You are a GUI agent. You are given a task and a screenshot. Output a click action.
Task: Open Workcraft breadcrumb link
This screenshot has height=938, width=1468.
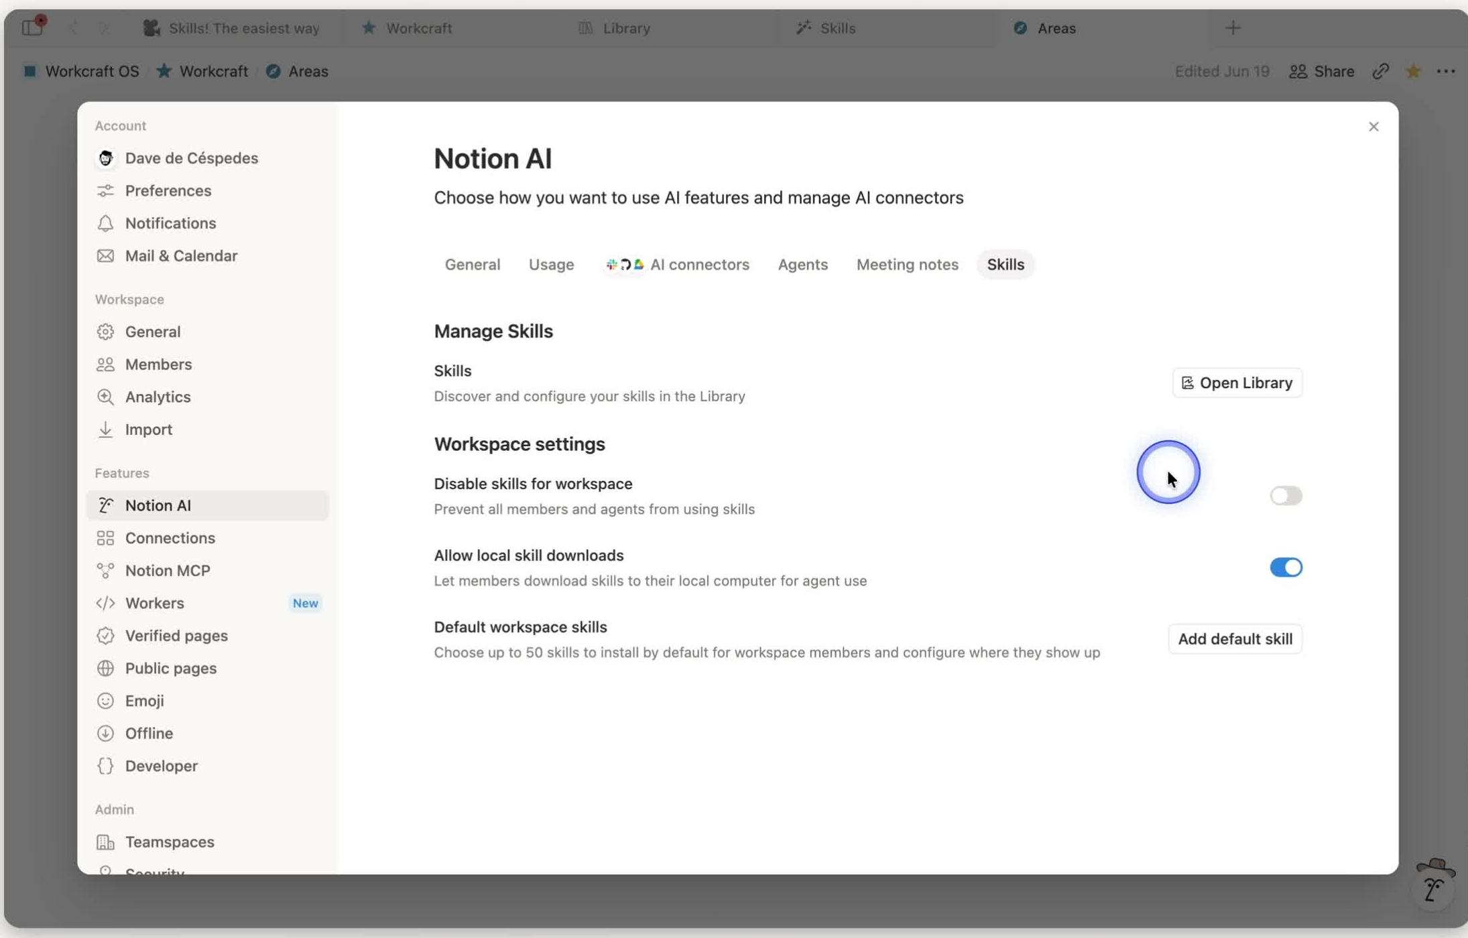(x=202, y=71)
